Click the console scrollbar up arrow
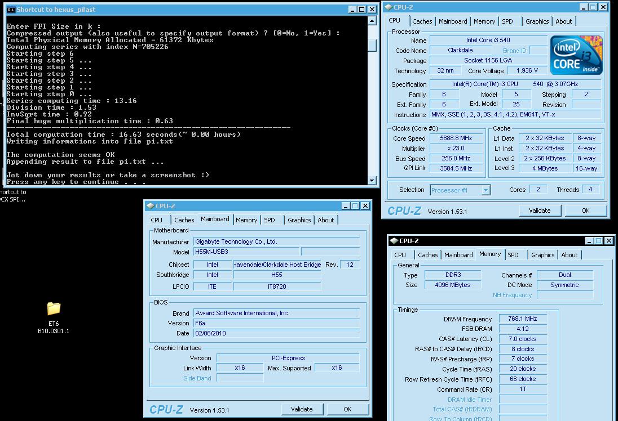The image size is (618, 421). [372, 21]
